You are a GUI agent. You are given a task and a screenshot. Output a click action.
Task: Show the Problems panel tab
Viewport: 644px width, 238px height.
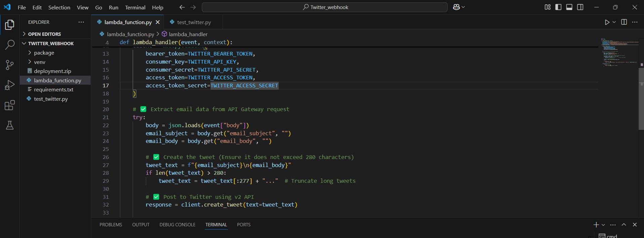tap(111, 225)
